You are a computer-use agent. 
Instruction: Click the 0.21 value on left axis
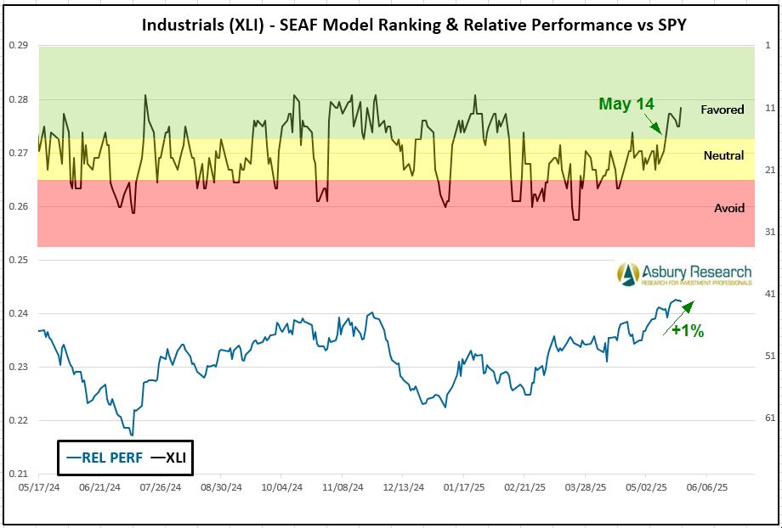pos(19,474)
